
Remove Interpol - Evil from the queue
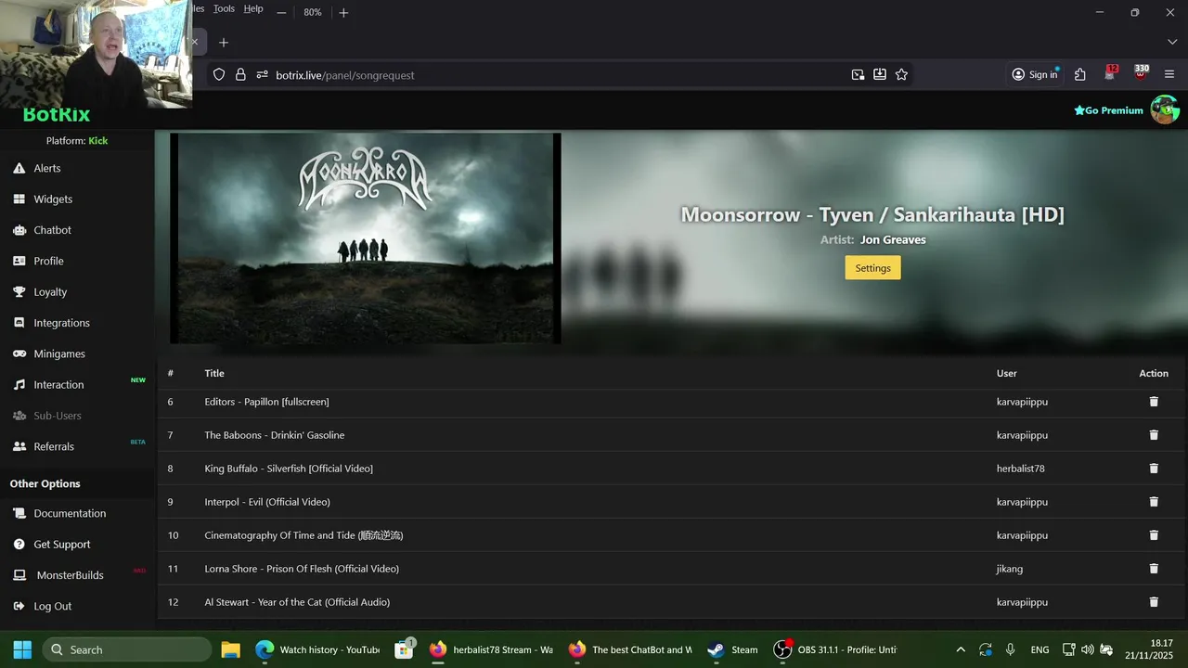(1154, 502)
